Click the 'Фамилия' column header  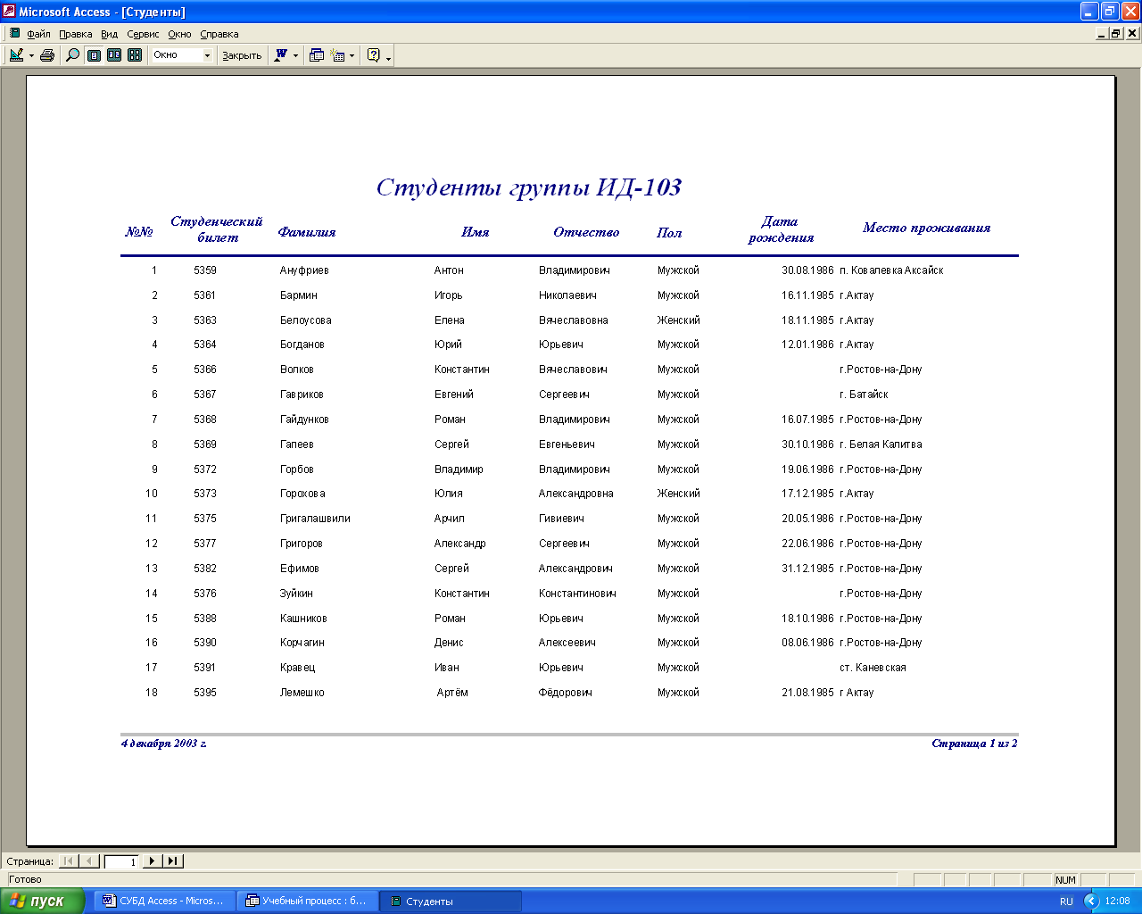coord(307,232)
